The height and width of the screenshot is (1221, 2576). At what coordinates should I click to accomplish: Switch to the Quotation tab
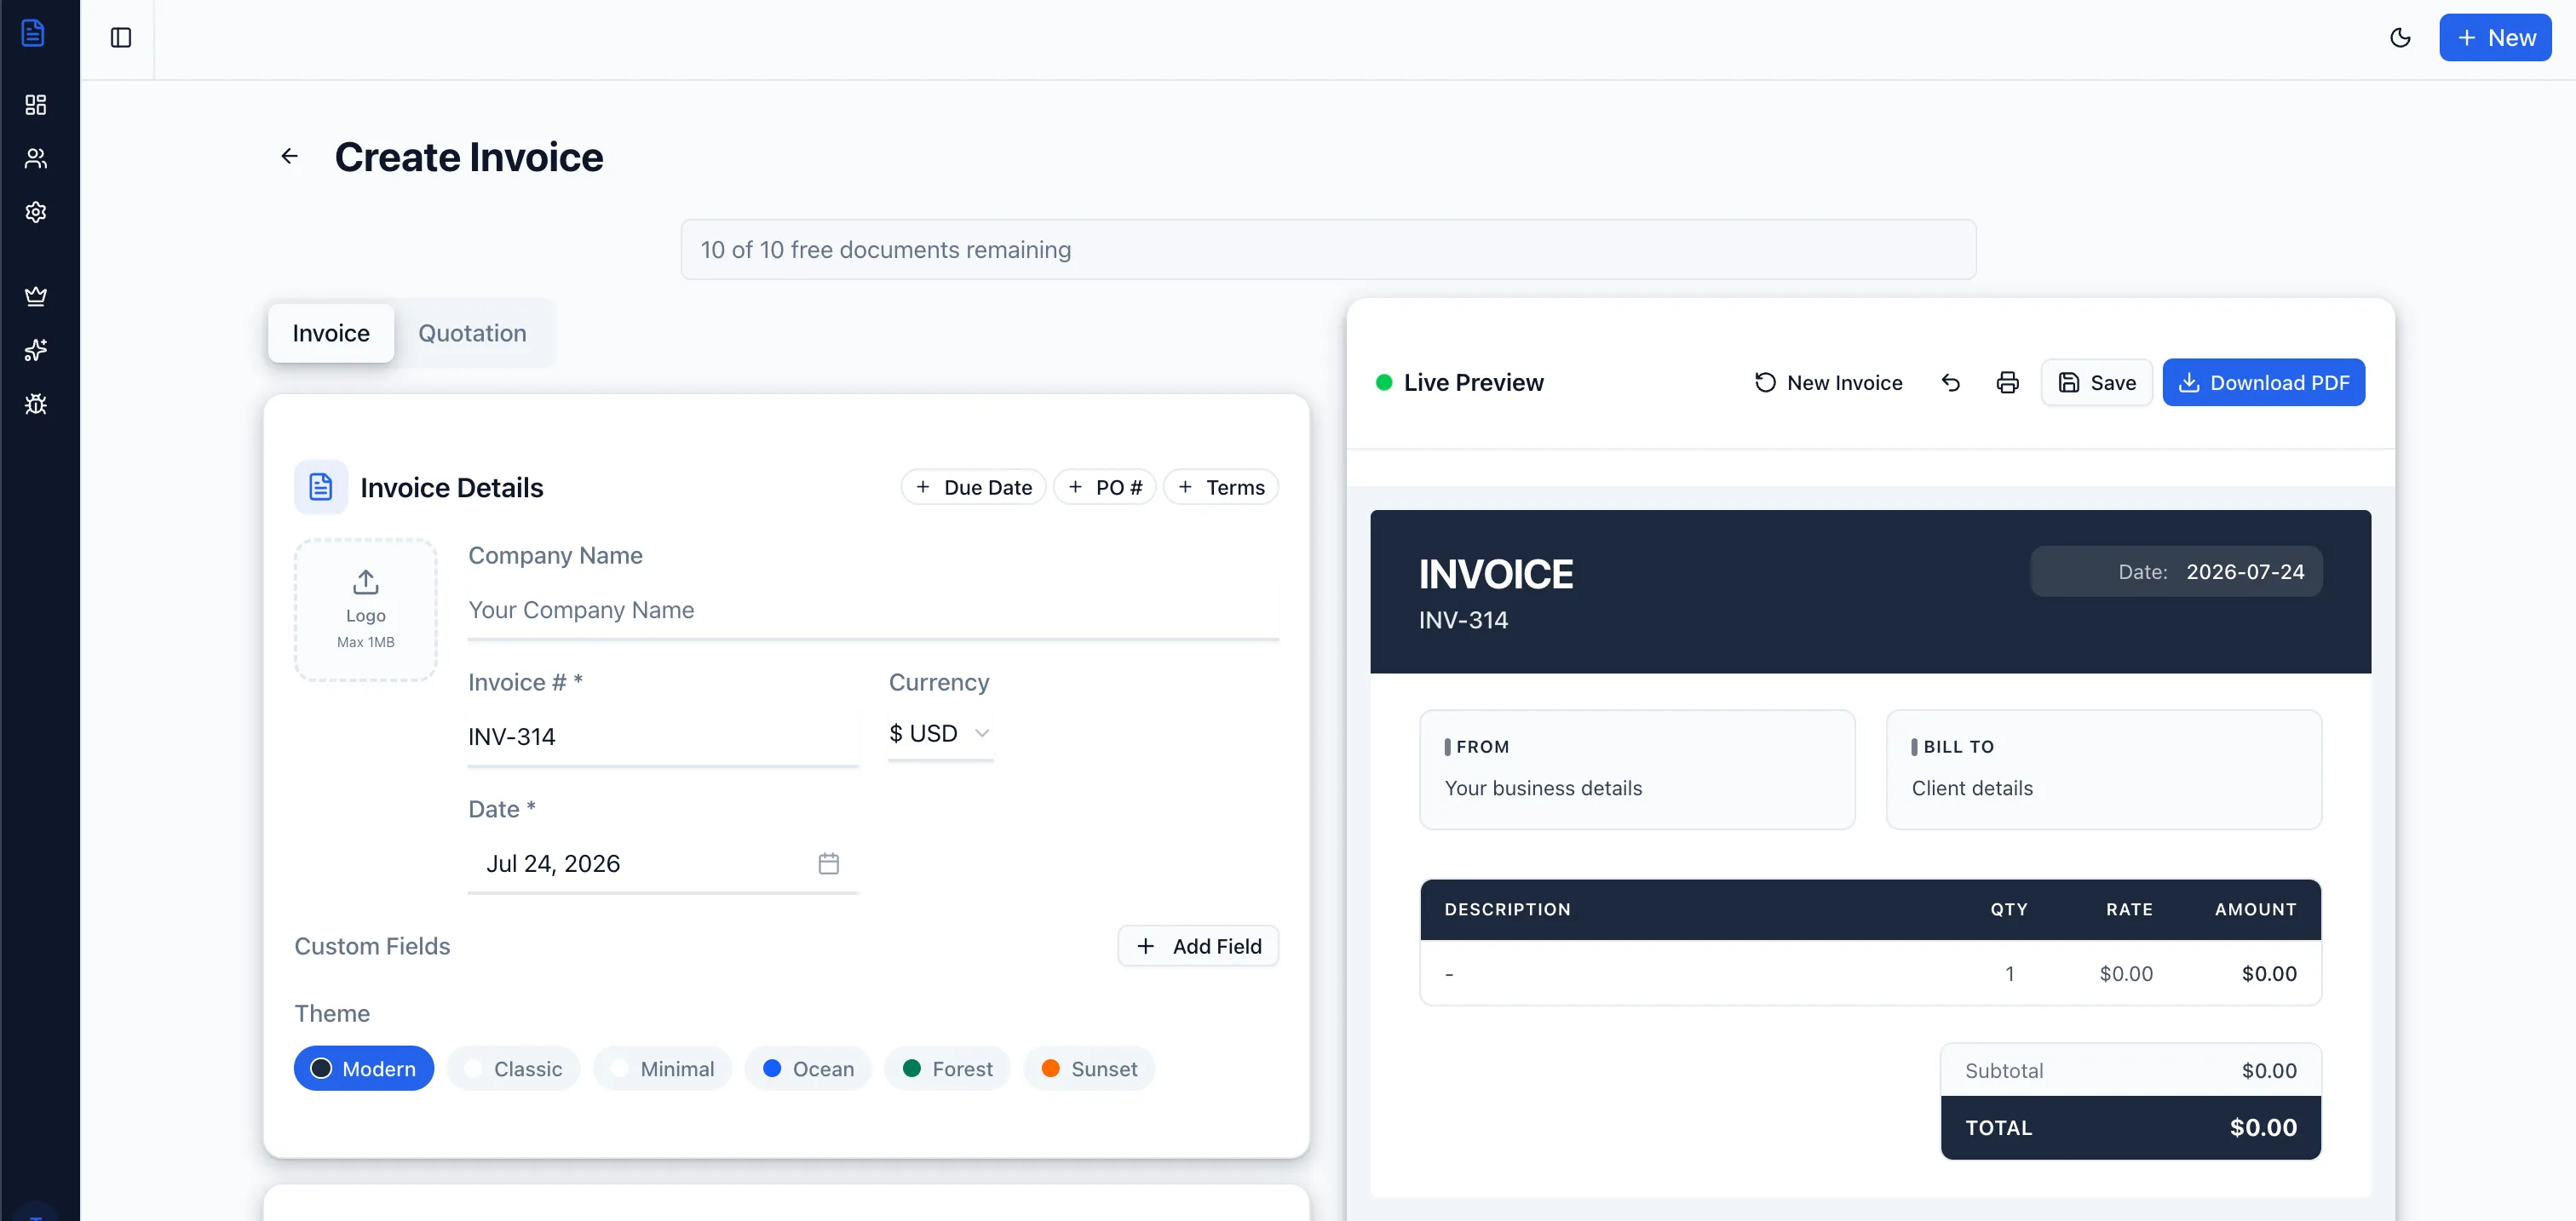(x=472, y=333)
